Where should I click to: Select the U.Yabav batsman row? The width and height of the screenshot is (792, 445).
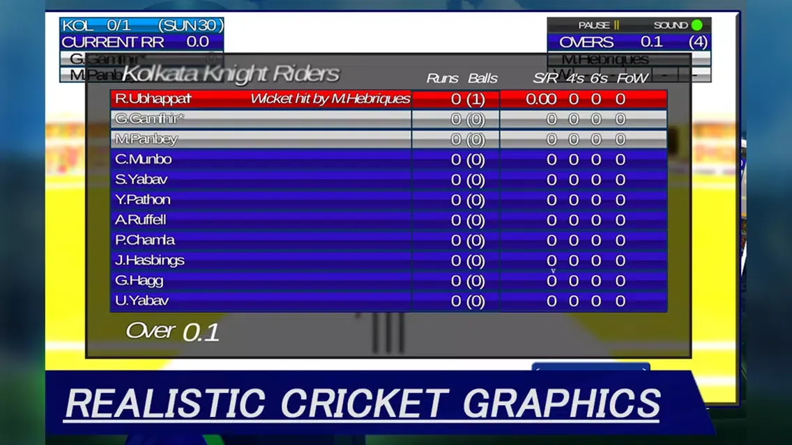coord(389,301)
